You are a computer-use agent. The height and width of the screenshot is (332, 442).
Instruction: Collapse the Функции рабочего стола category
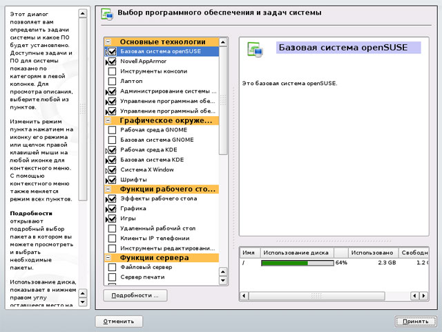pos(108,189)
